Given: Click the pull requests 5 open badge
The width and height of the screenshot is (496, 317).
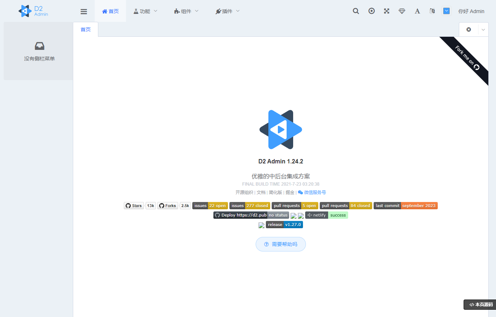Looking at the screenshot, I should [x=295, y=206].
